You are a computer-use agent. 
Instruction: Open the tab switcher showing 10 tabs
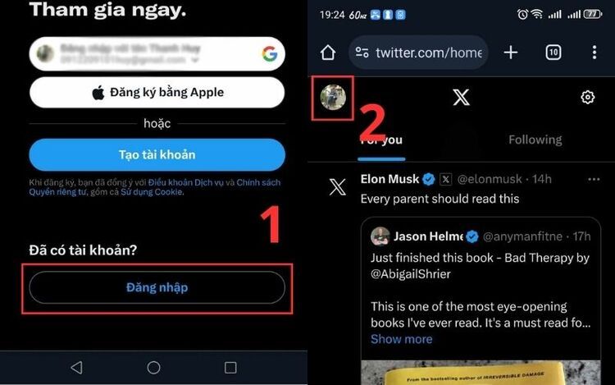[553, 53]
